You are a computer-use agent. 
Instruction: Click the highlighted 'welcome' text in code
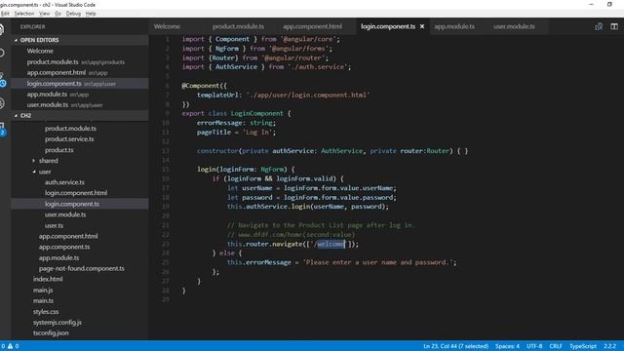coord(331,244)
